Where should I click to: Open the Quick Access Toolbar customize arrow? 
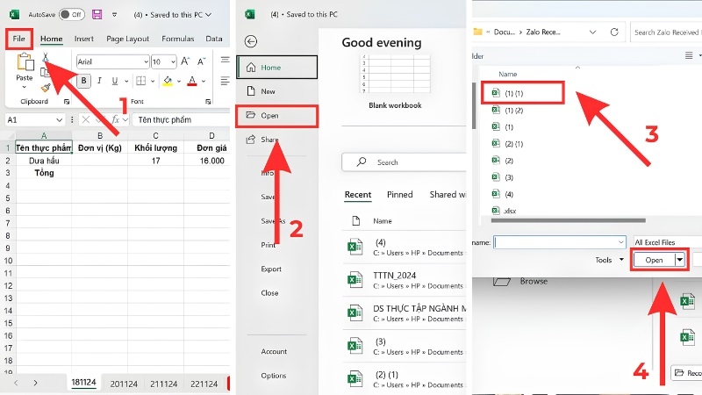coord(115,15)
